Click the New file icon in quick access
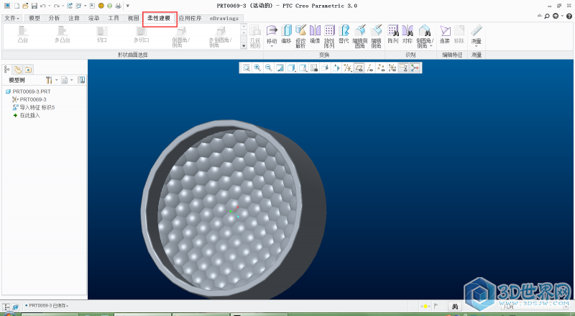The image size is (575, 316). 17,6
